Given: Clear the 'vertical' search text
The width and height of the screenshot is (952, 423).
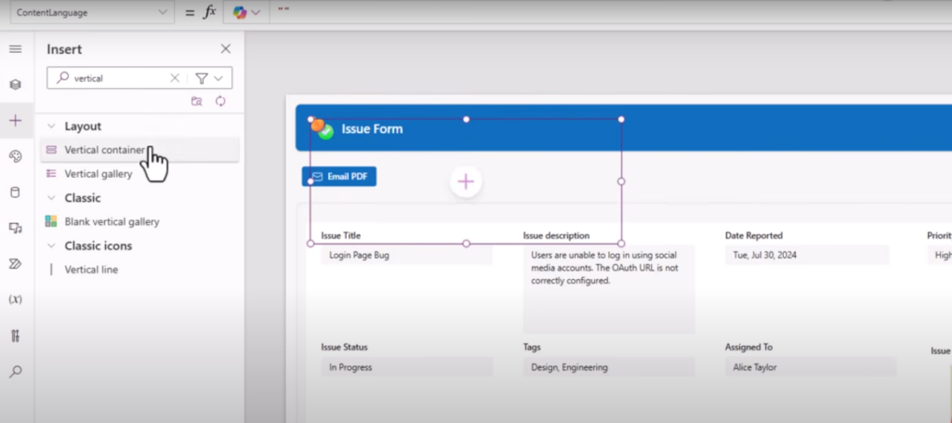Looking at the screenshot, I should pos(174,78).
